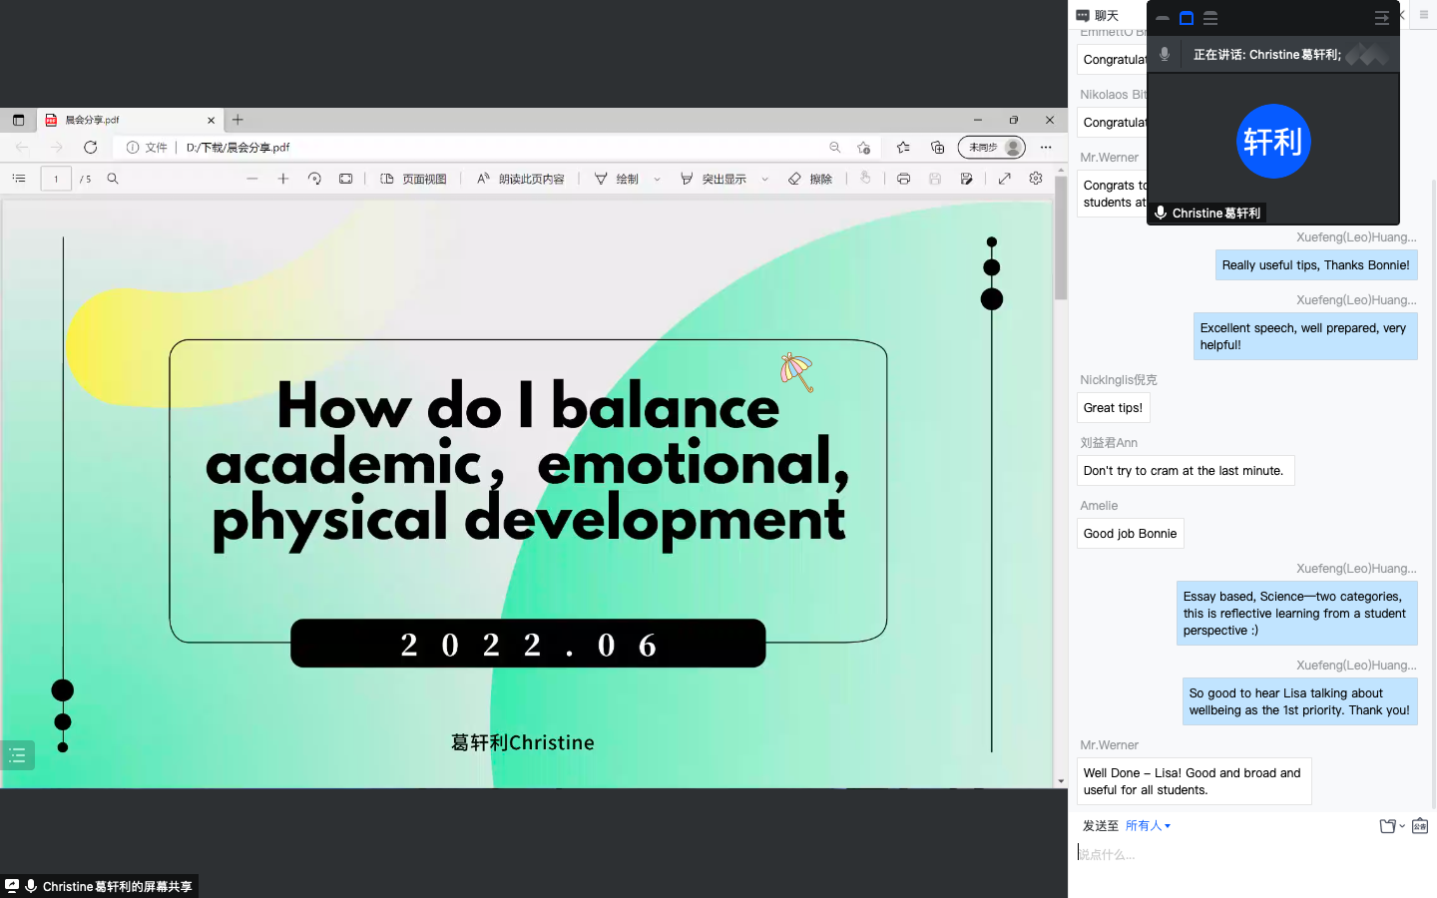
Task: Enter PDF full screen mode
Action: click(1005, 179)
